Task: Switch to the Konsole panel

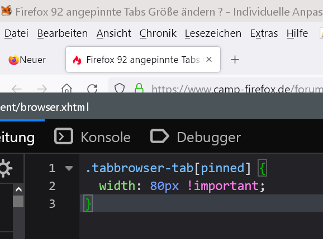Action: [92, 137]
